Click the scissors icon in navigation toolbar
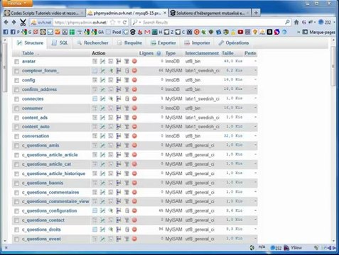Image resolution: width=339 pixels, height=255 pixels. [23, 23]
